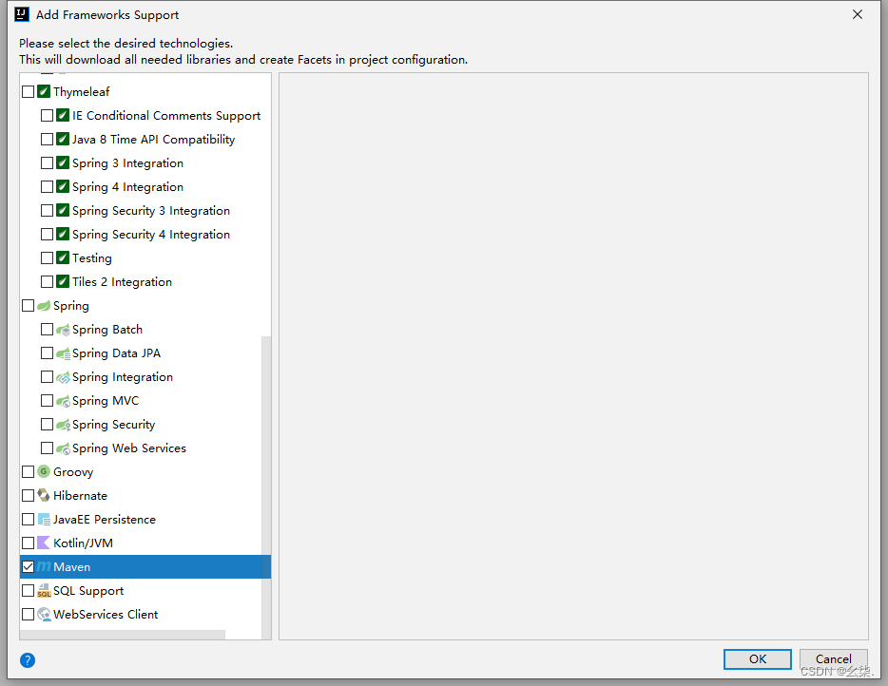Open help via the question mark icon
The image size is (888, 686).
(28, 660)
